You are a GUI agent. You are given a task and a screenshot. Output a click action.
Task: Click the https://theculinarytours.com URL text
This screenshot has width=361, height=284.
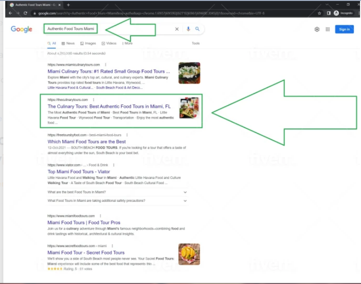(68, 100)
